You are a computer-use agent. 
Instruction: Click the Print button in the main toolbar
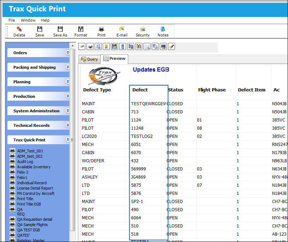point(101,32)
